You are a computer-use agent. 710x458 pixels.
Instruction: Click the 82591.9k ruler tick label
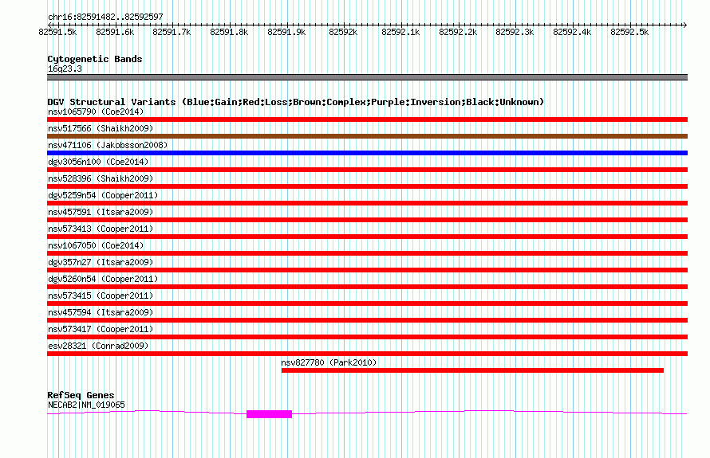[x=286, y=32]
